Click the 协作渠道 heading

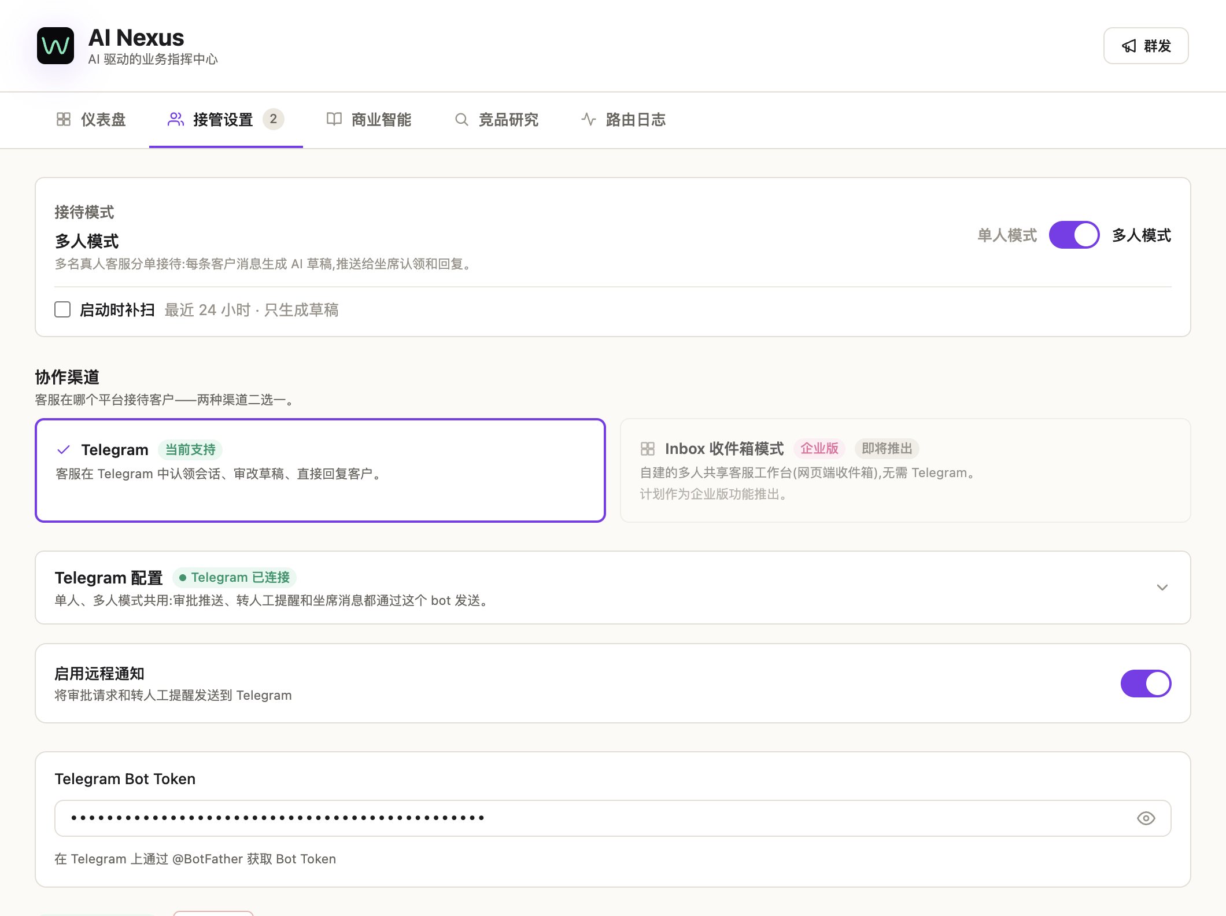[67, 377]
